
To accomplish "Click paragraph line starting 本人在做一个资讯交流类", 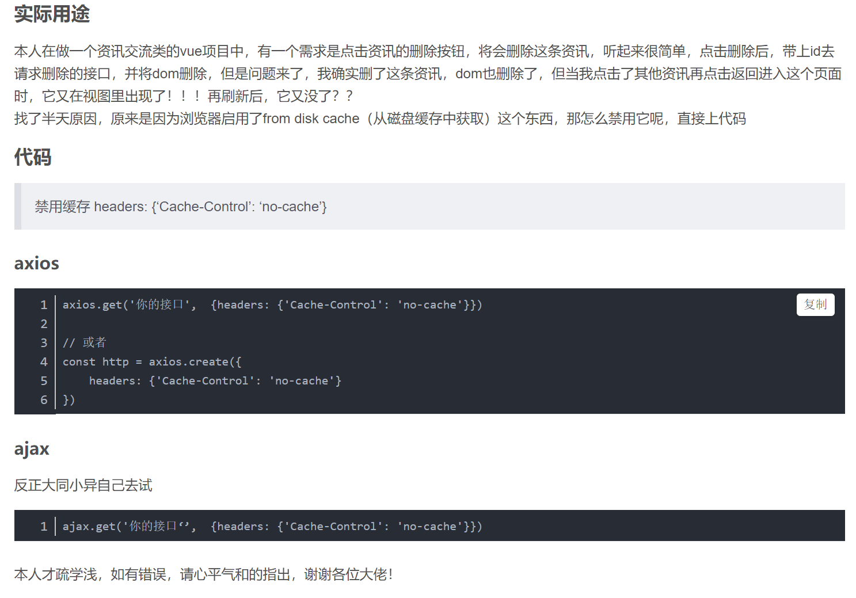I will pyautogui.click(x=424, y=51).
